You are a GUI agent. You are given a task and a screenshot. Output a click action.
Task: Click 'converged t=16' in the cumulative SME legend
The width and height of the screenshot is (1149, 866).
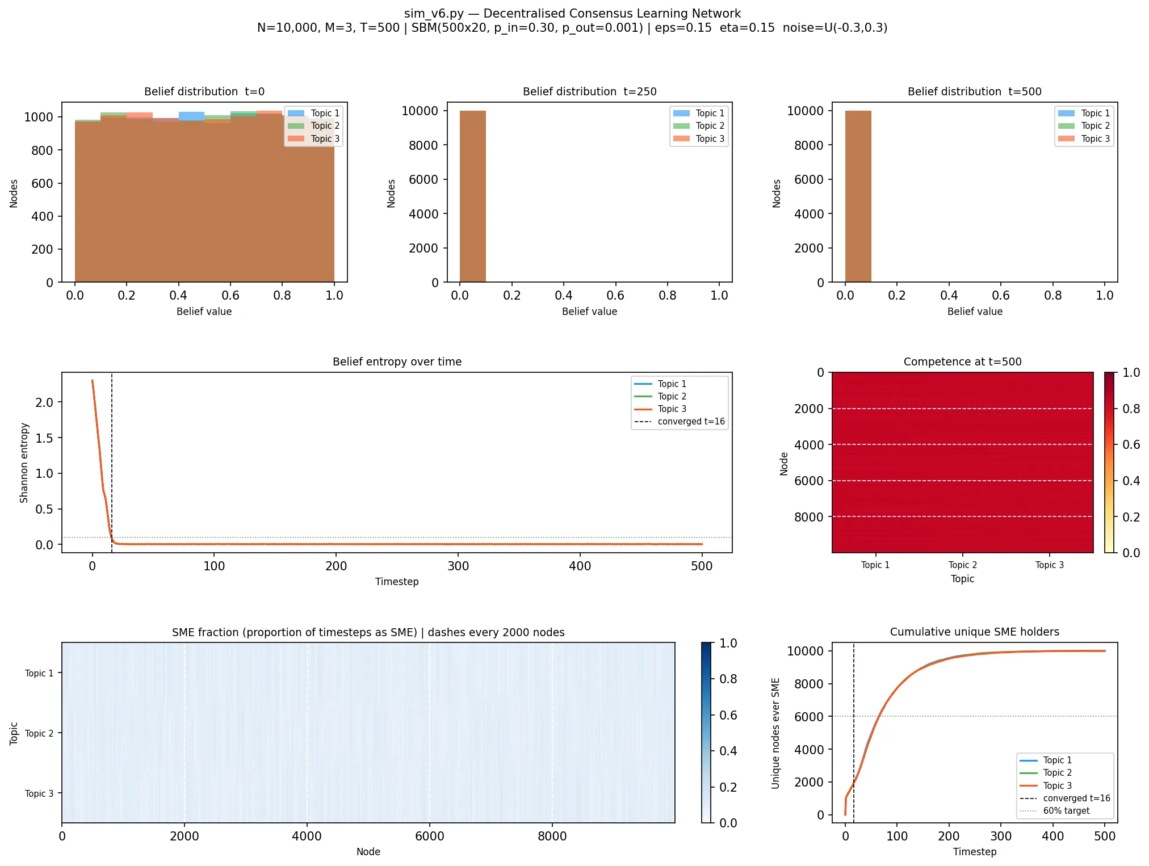1065,798
